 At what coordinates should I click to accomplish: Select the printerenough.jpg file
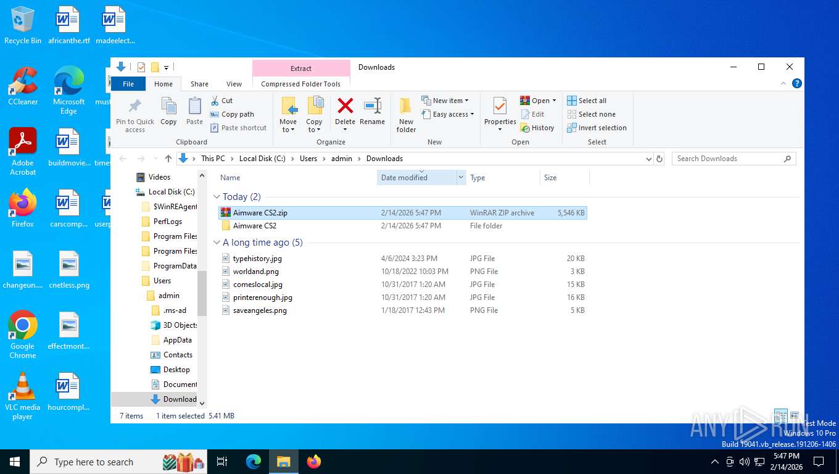coord(403,297)
